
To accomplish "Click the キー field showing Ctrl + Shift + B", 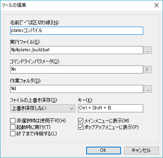I will (110, 108).
